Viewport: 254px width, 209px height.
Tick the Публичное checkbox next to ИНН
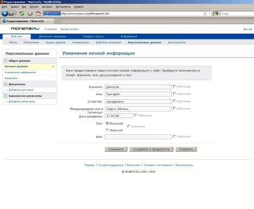(x=174, y=136)
